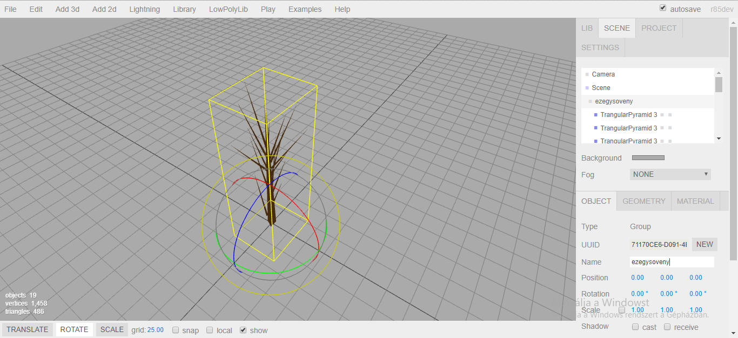This screenshot has width=738, height=338.
Task: Open the Lightning menu
Action: click(145, 9)
